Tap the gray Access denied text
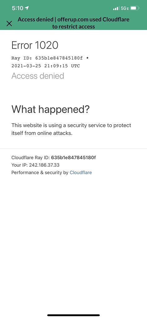147x319 pixels. point(38,76)
